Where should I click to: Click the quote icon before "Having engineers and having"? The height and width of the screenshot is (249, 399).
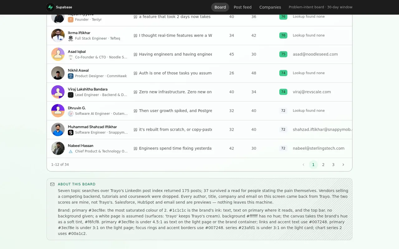pyautogui.click(x=135, y=54)
